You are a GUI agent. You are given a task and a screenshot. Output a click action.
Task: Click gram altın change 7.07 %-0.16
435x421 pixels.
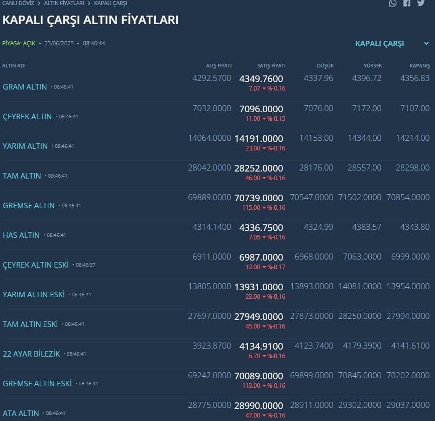coord(267,89)
